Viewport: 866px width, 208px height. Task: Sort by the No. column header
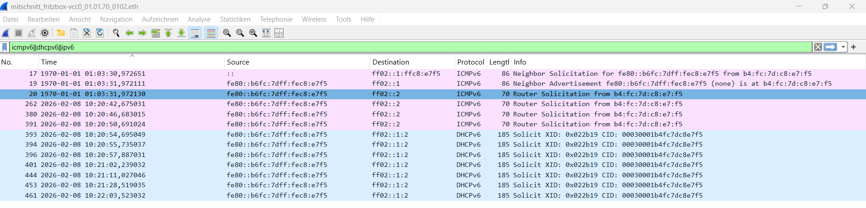click(x=19, y=62)
